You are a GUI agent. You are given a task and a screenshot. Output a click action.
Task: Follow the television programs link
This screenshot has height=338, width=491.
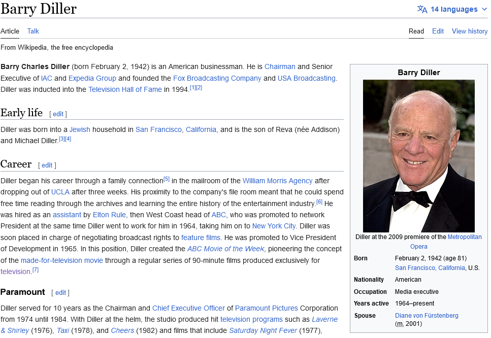click(251, 320)
